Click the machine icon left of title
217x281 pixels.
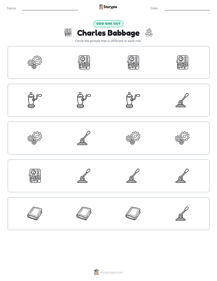pos(68,33)
